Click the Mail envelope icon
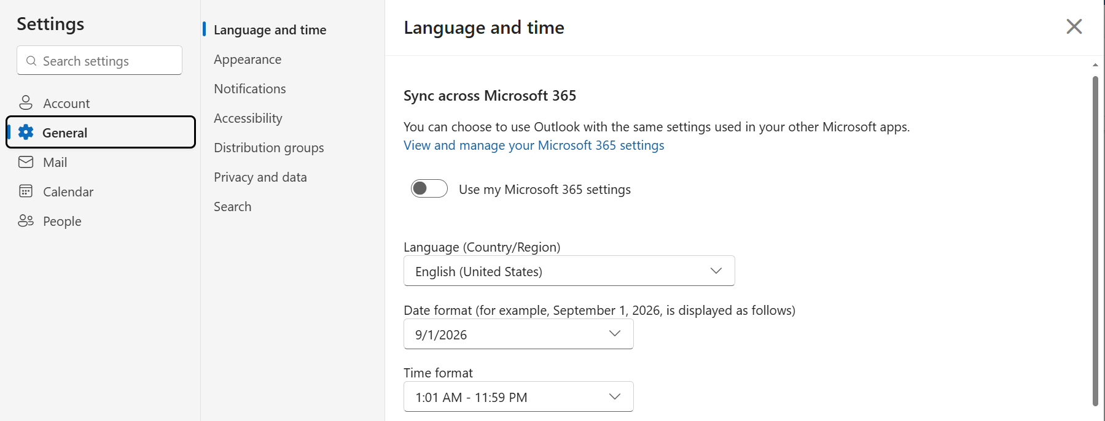Image resolution: width=1105 pixels, height=421 pixels. click(26, 162)
